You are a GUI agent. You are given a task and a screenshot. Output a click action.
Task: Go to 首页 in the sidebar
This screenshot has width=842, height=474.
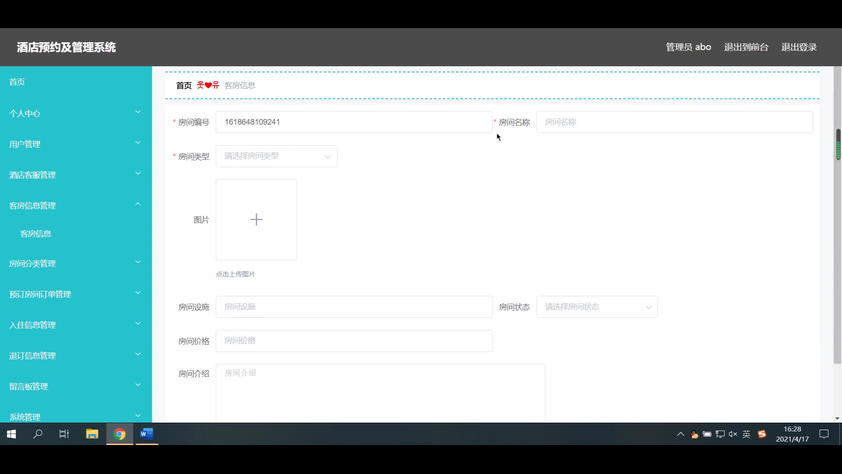17,82
